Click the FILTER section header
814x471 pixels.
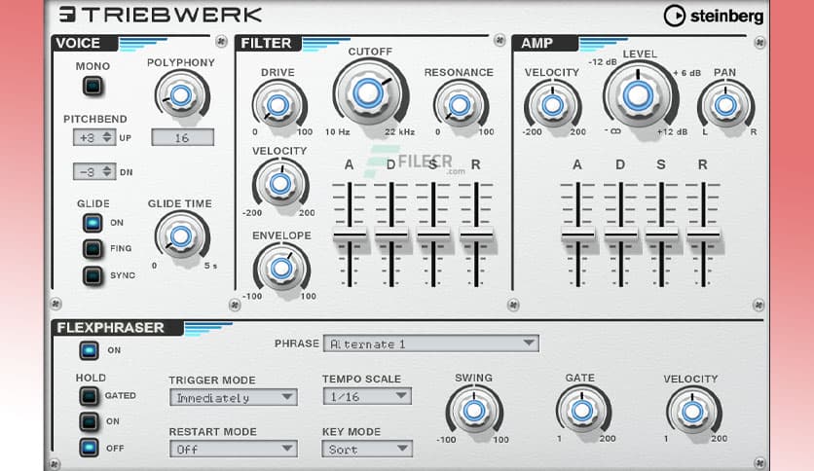click(x=266, y=43)
